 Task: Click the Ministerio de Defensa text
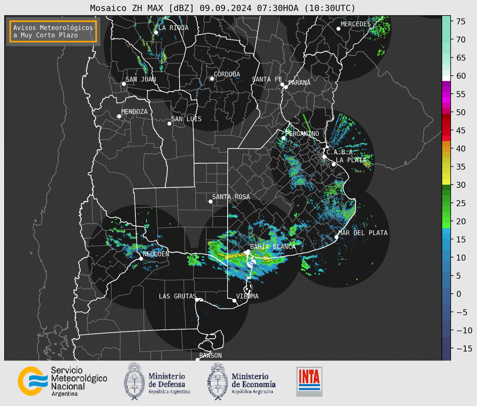tap(169, 383)
